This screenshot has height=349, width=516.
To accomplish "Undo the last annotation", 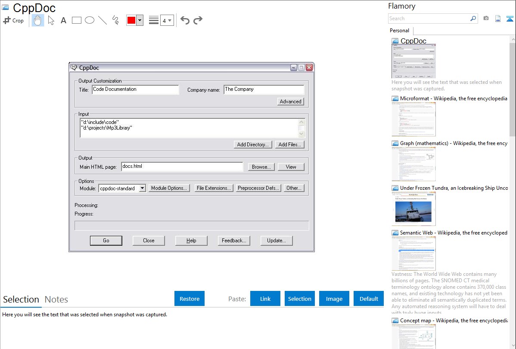I will click(185, 20).
